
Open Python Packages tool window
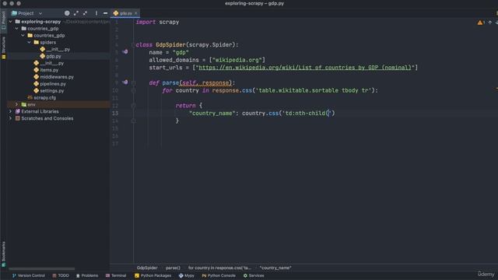pos(153,275)
